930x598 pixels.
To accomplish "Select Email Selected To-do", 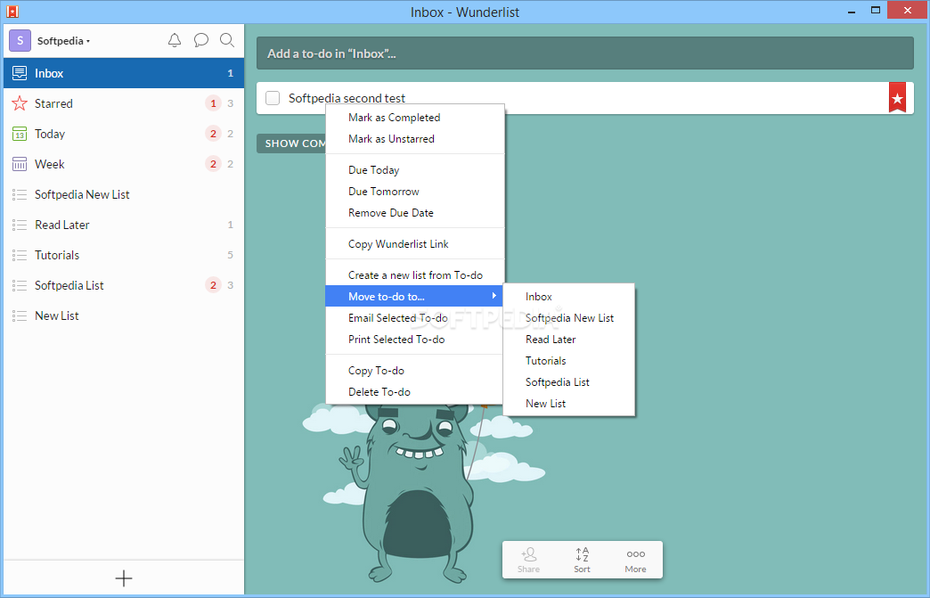I will (x=415, y=318).
